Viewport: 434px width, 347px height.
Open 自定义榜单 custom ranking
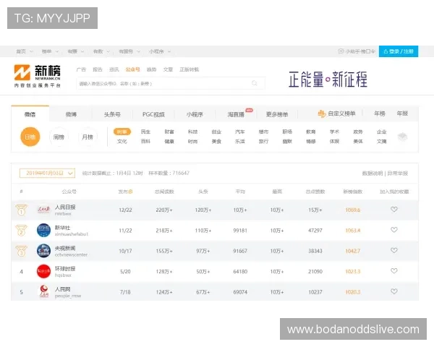[x=336, y=113]
